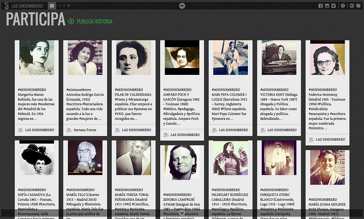Mute the site audio with speaker icon
This screenshot has width=364, height=219.
[x=352, y=6]
